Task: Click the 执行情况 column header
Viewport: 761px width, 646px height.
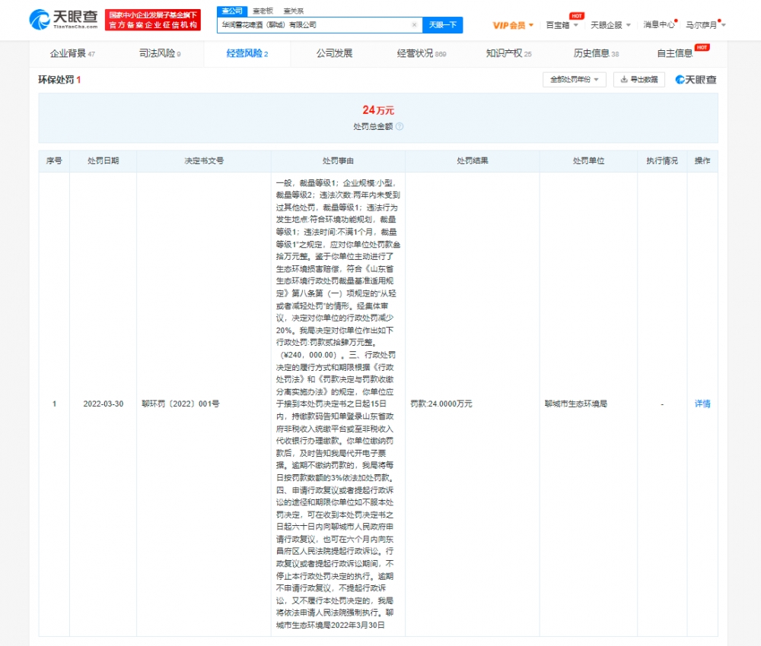Action: point(662,161)
